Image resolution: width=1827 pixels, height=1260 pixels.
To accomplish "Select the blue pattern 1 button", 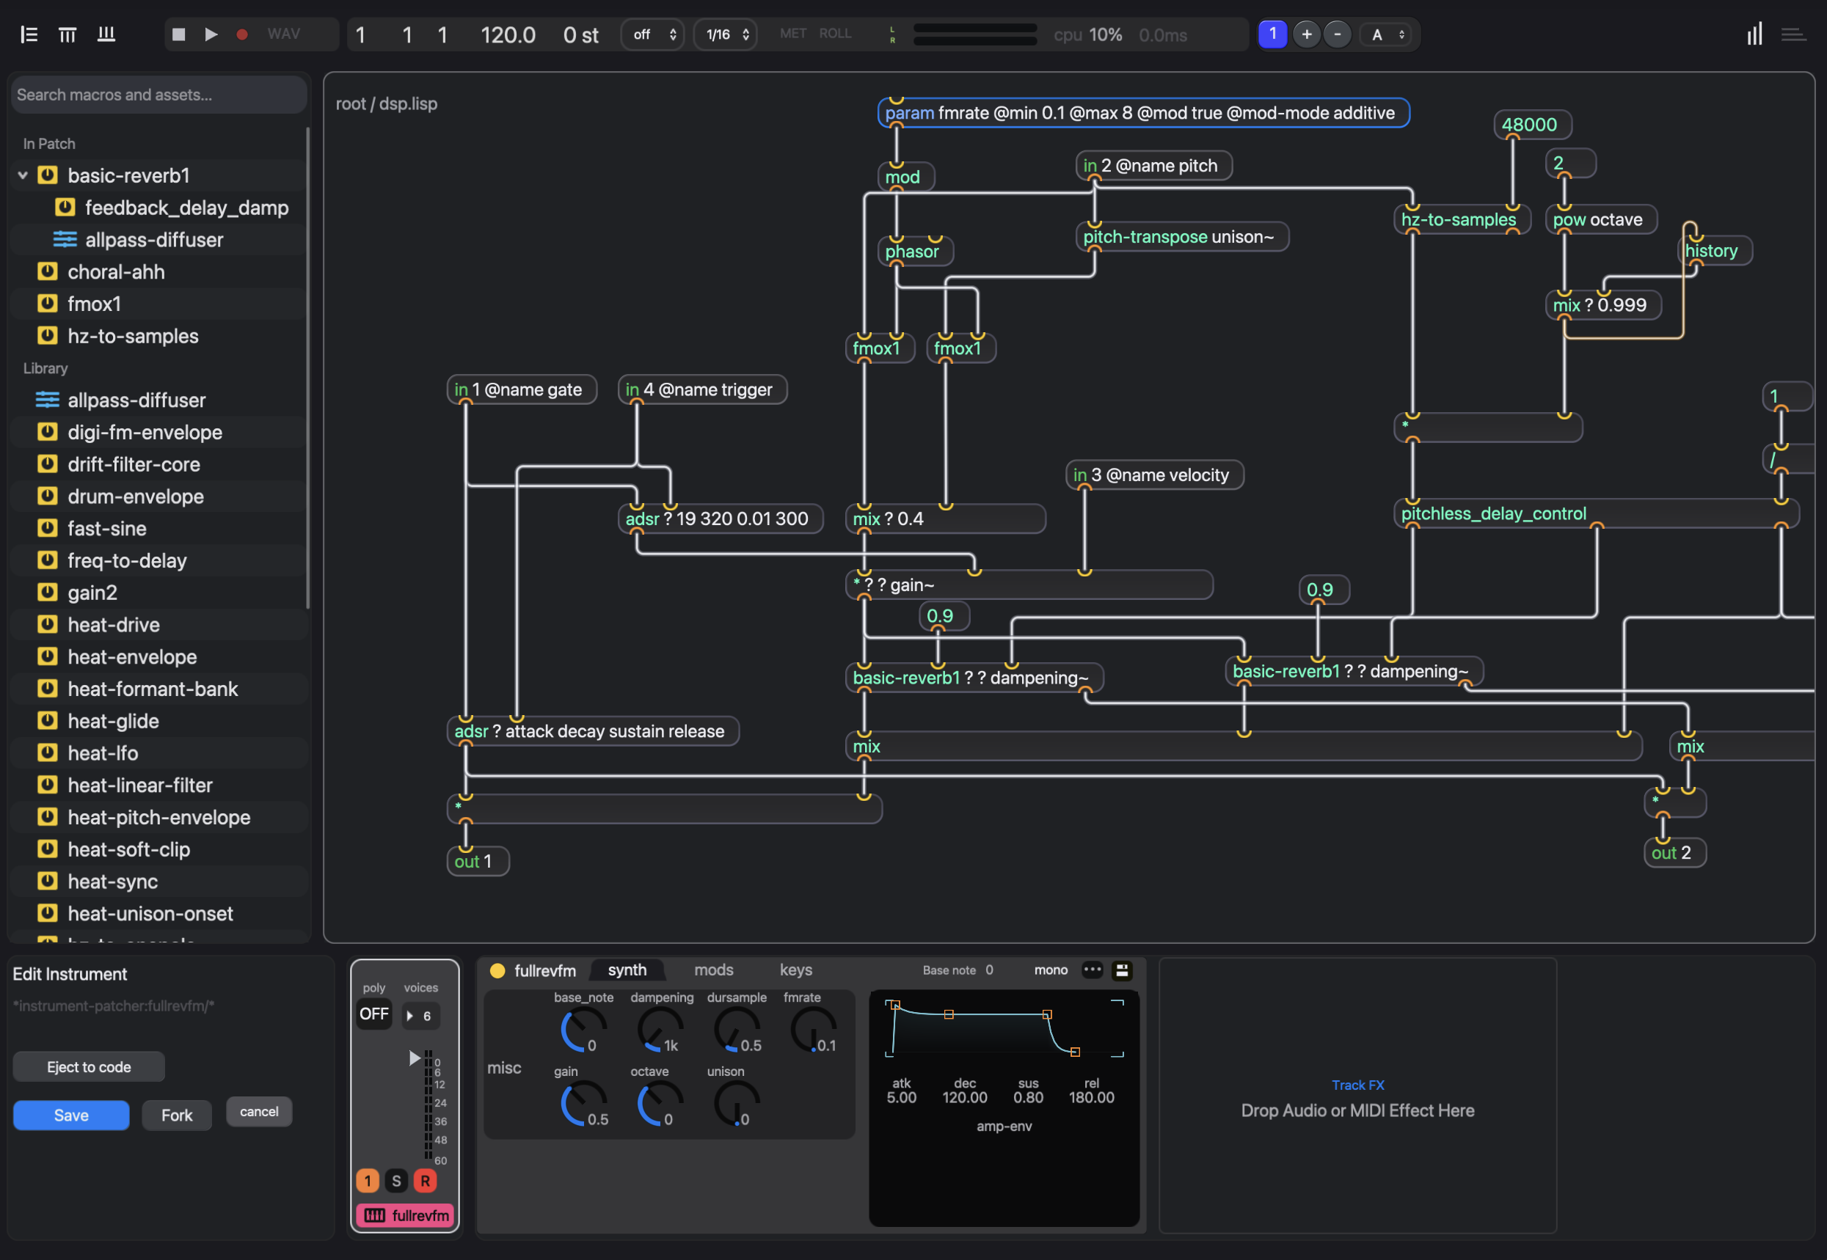I will click(x=1272, y=34).
